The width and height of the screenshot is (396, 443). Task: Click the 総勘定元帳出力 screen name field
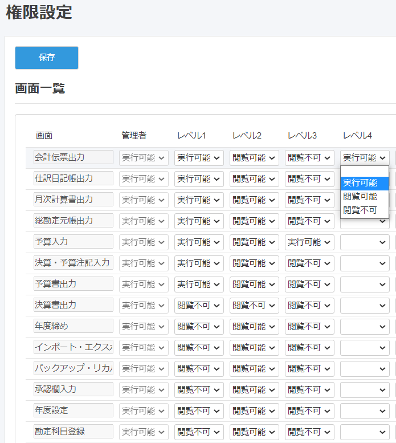74,221
